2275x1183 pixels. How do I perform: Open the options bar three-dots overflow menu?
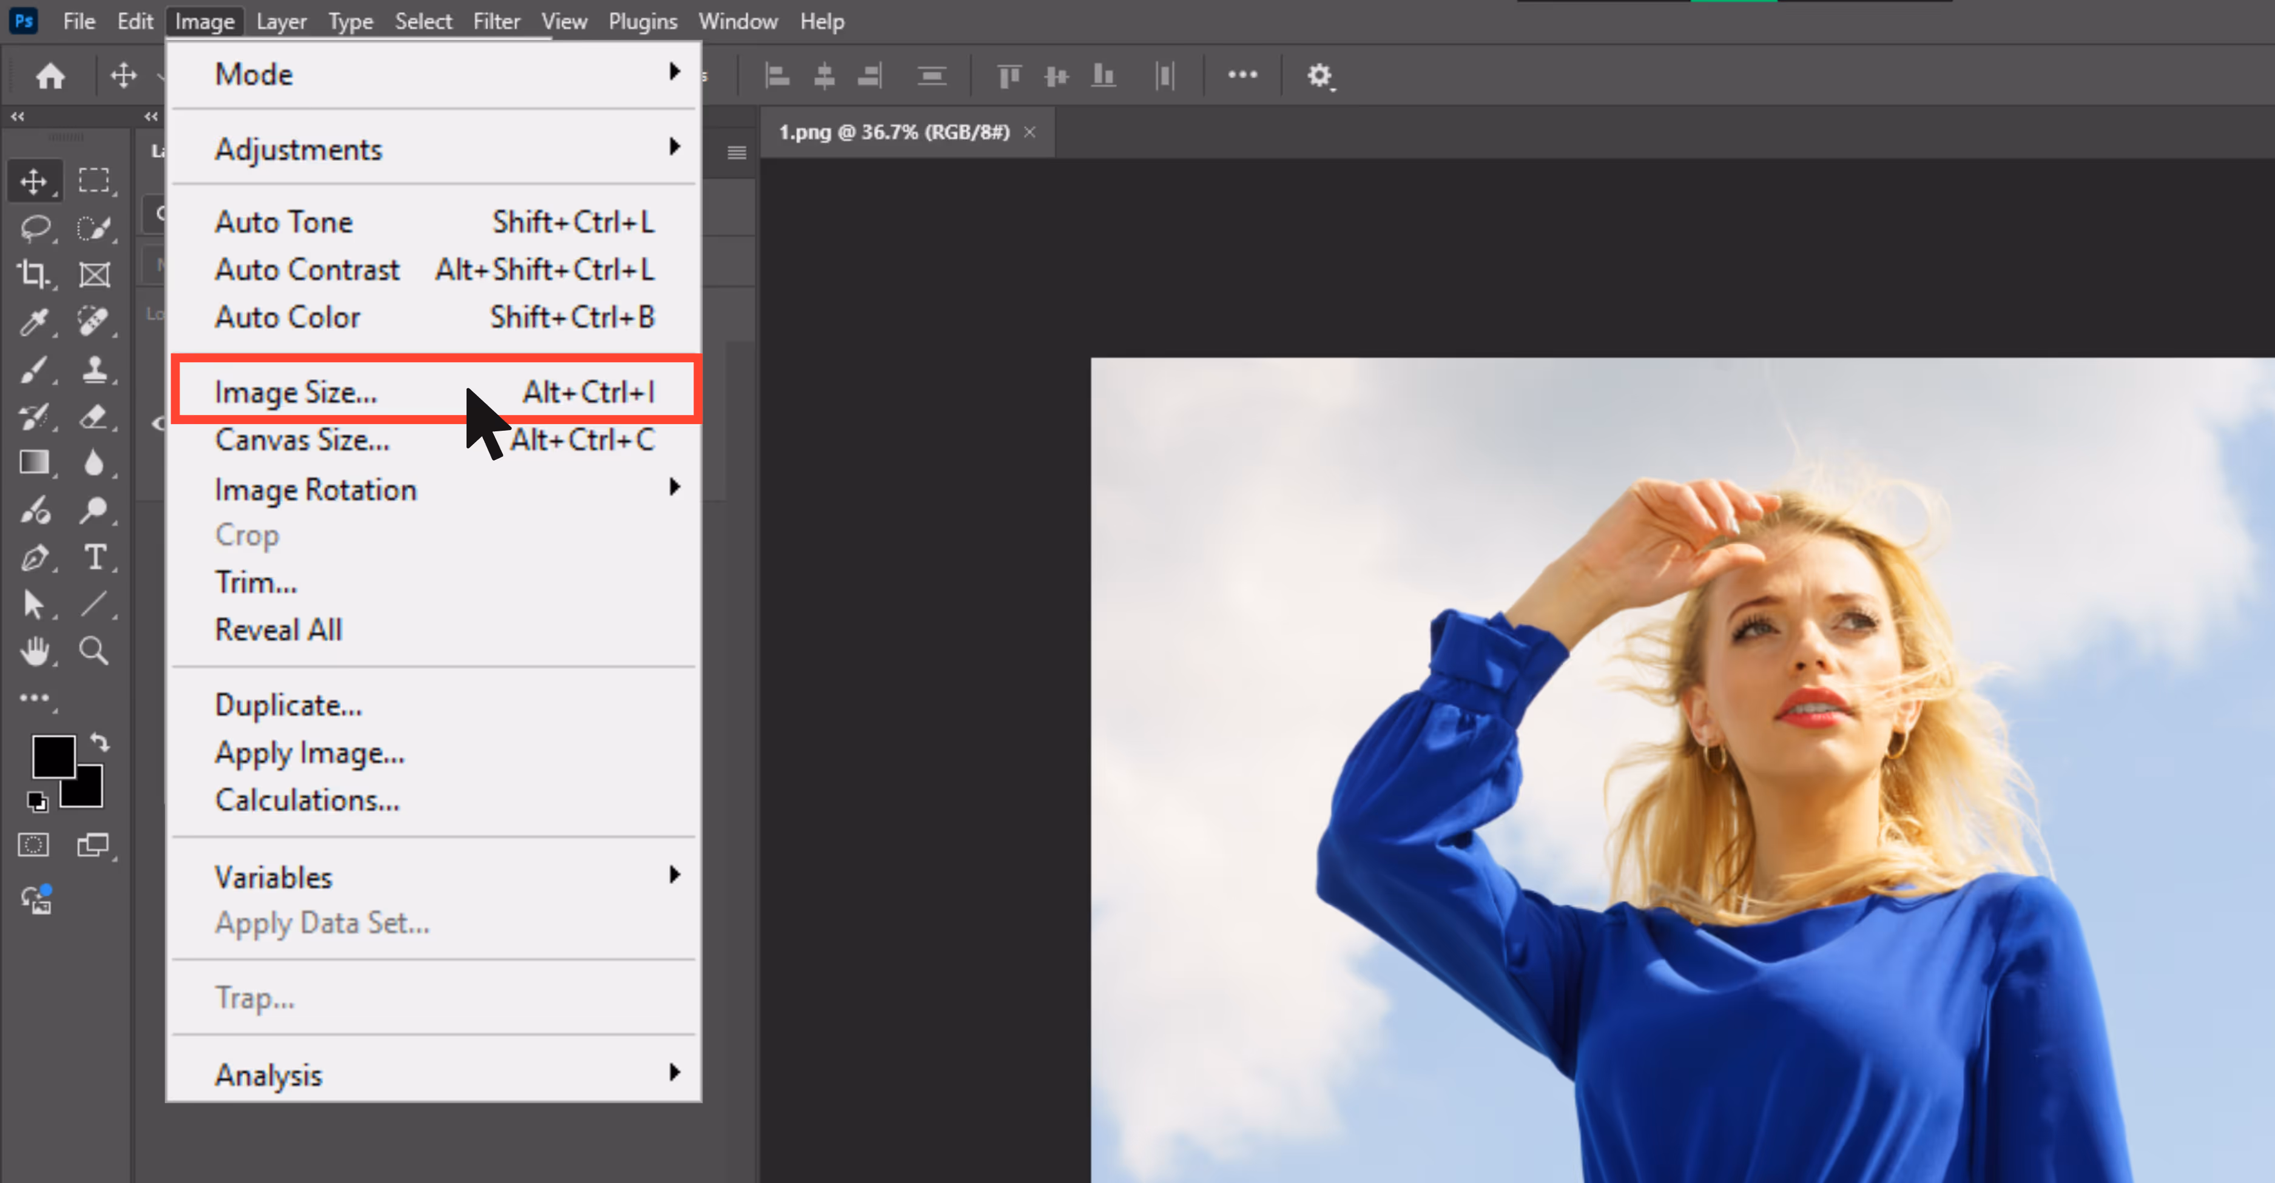(1242, 75)
